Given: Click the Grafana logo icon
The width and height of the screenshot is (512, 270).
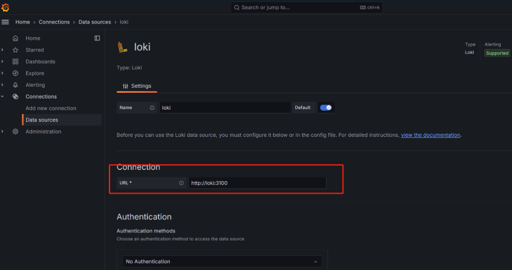Looking at the screenshot, I should 5,7.
